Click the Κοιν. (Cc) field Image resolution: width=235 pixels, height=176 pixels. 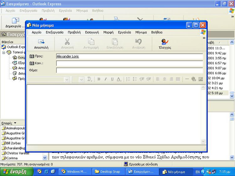(x=130, y=63)
